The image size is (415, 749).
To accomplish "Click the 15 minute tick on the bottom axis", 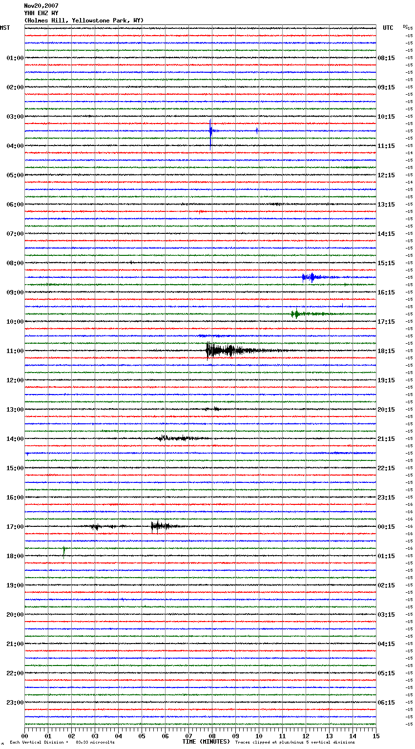I will [x=376, y=736].
